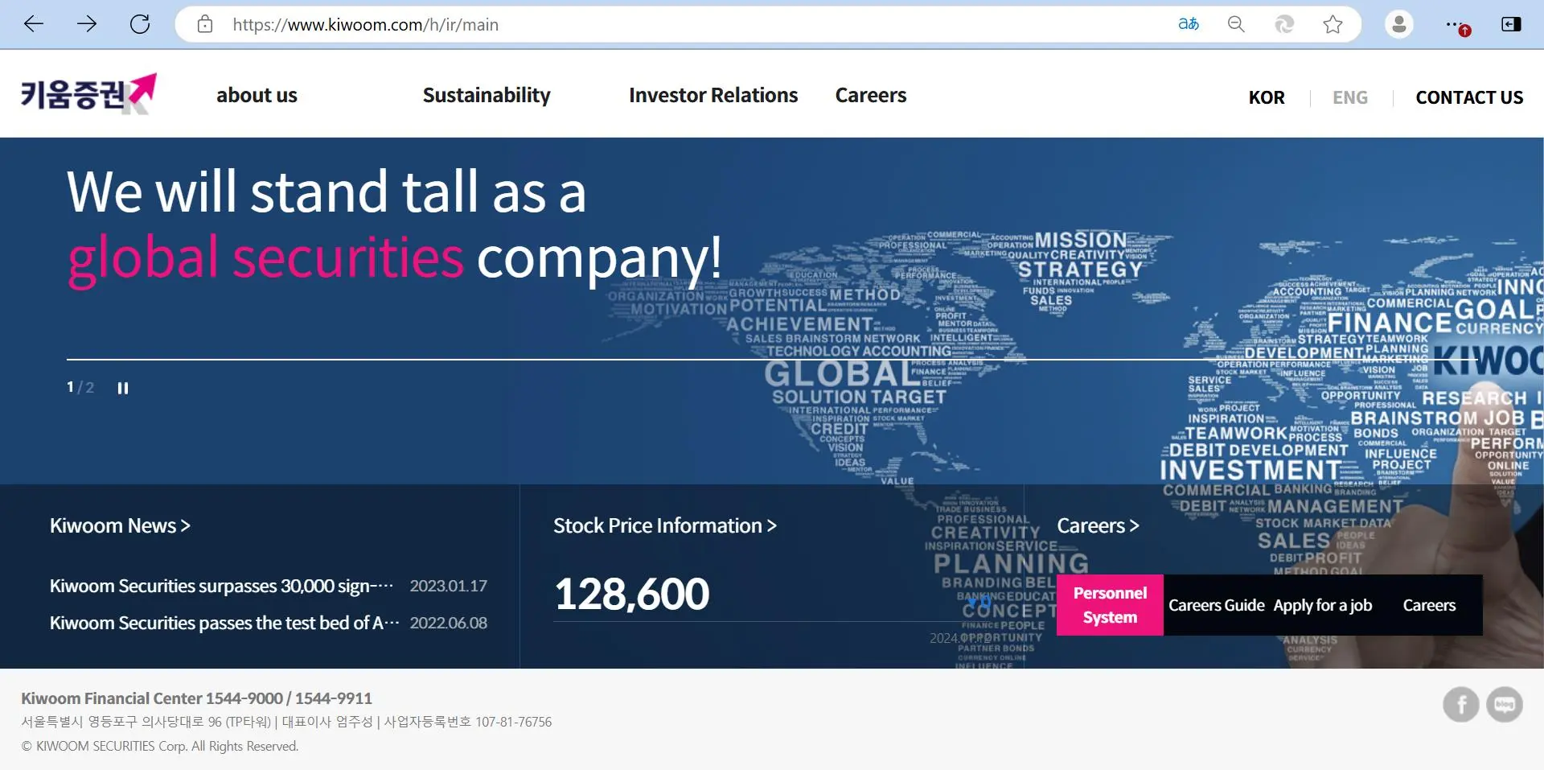Open the Kiwoom blog icon in footer
Viewport: 1544px width, 770px height.
coord(1505,705)
